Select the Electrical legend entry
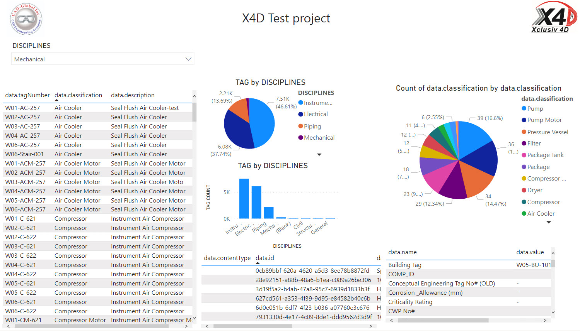580x331 pixels. tap(313, 114)
